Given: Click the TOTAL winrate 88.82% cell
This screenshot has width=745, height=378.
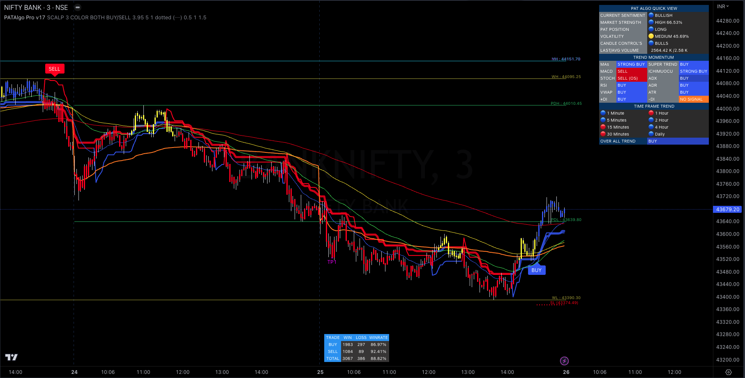Looking at the screenshot, I should (378, 358).
